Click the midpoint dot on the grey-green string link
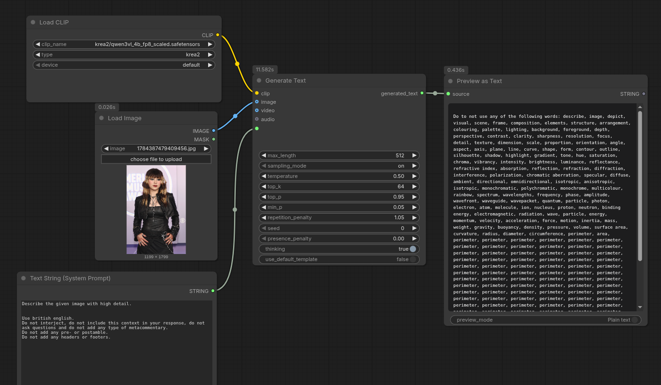 pyautogui.click(x=235, y=209)
